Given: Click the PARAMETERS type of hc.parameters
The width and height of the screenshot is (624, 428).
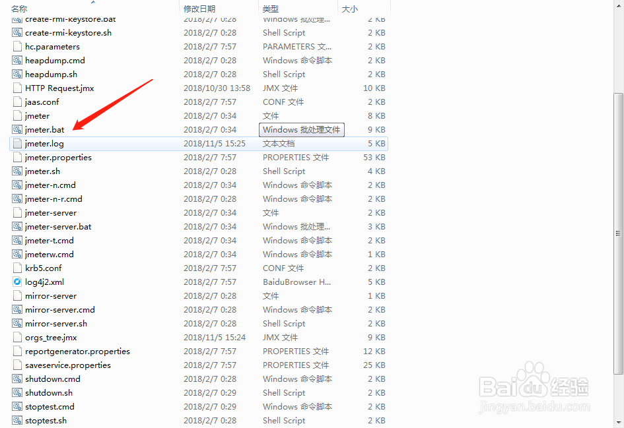Looking at the screenshot, I should pos(297,47).
